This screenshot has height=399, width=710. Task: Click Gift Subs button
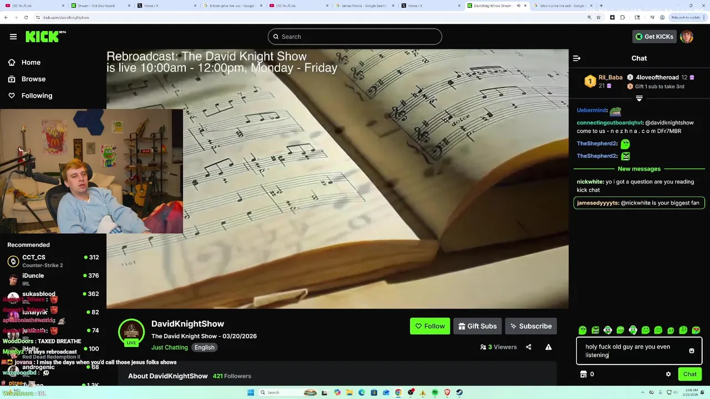tap(478, 326)
